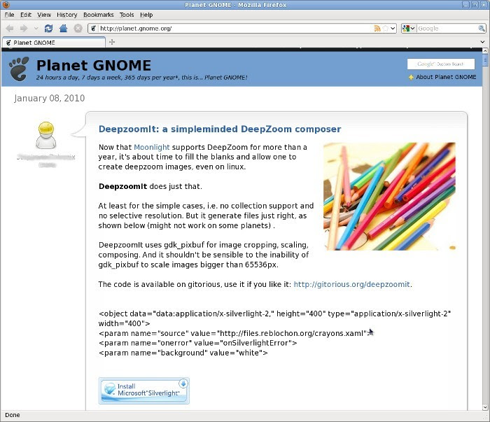490x422 pixels.
Task: Open the Tools menu
Action: (127, 15)
